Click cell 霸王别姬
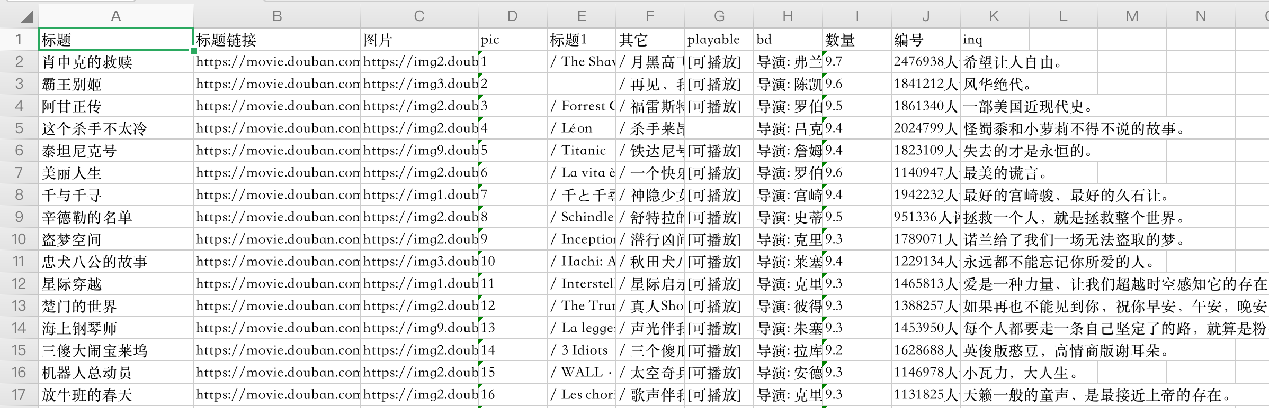The width and height of the screenshot is (1269, 408). pyautogui.click(x=116, y=84)
